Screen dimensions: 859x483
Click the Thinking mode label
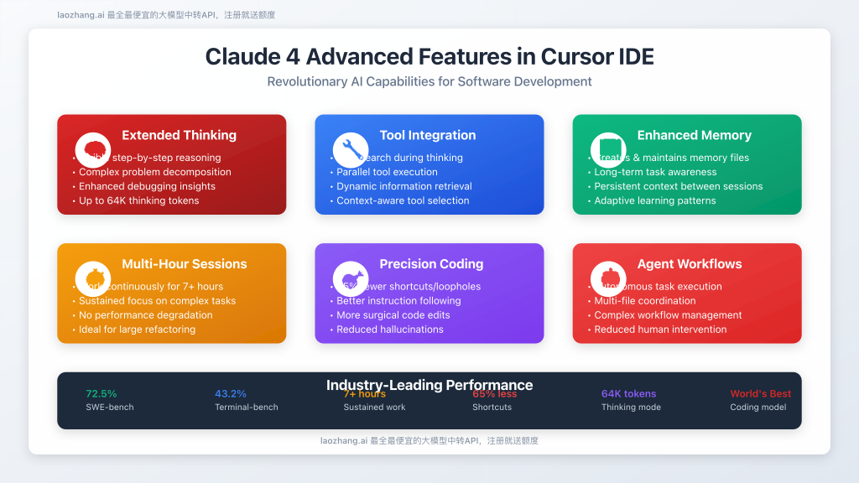[x=631, y=407]
